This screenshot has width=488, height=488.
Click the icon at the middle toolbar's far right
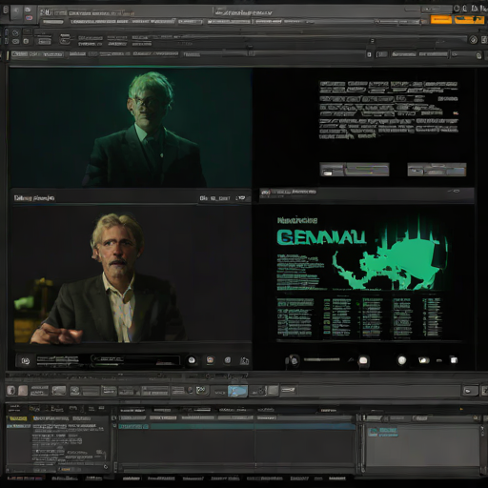pos(484,391)
